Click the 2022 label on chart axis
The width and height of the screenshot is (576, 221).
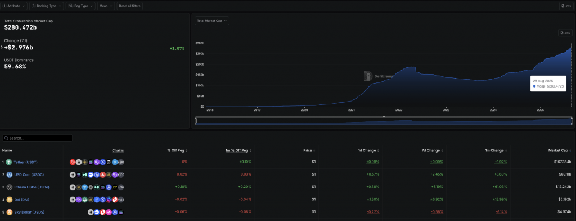coord(399,109)
